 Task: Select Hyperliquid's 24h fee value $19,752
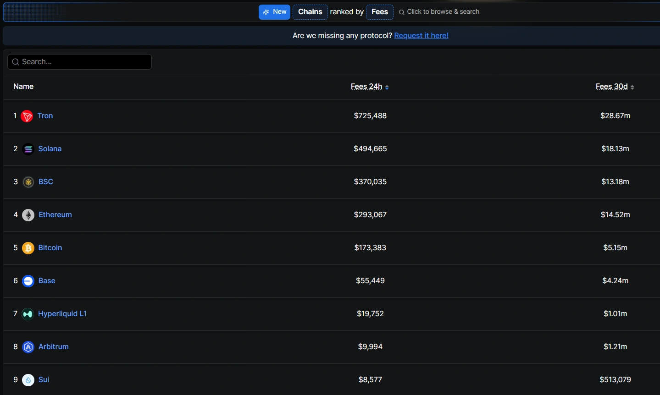click(x=370, y=314)
